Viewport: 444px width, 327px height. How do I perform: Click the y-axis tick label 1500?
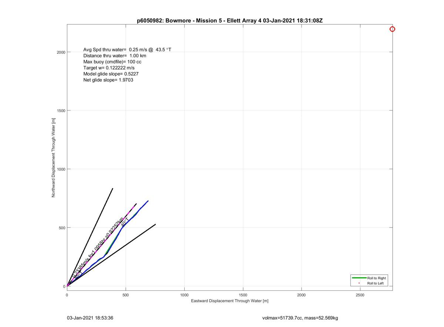tap(61, 110)
